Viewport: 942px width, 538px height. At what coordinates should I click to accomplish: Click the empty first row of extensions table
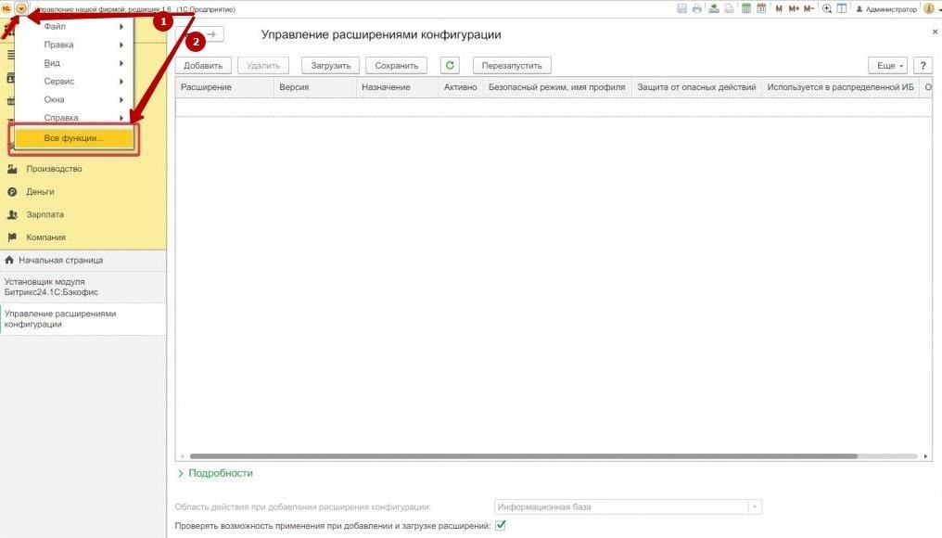point(553,107)
